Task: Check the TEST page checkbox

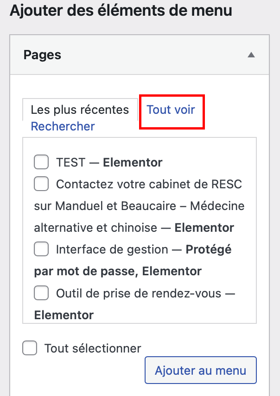Action: tap(41, 162)
